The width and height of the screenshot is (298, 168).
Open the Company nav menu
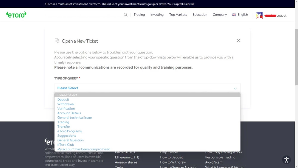(x=220, y=15)
